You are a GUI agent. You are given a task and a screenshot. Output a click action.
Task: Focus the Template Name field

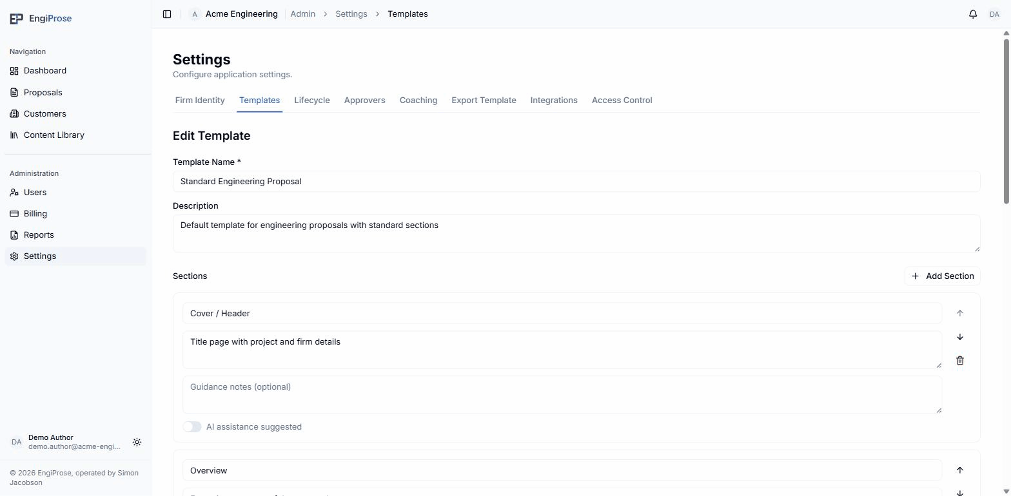tap(576, 182)
